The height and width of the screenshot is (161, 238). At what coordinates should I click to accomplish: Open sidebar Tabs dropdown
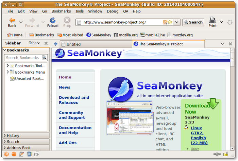pyautogui.click(x=34, y=43)
